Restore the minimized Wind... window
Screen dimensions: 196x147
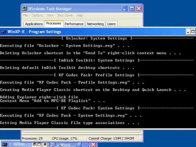click(x=79, y=145)
